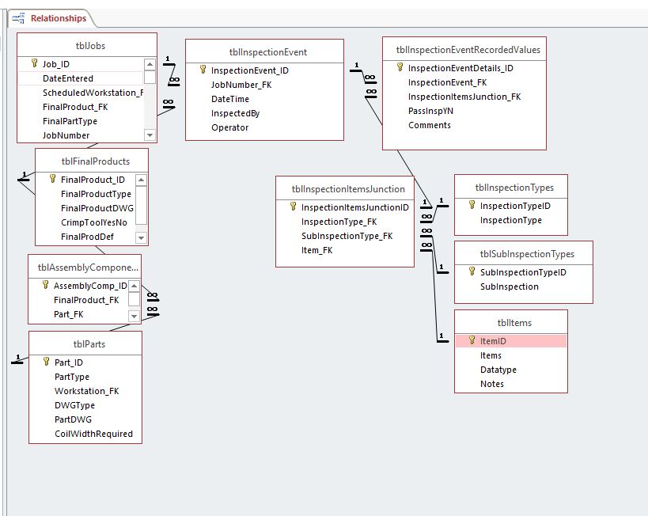Select the Workstation_FK field
The width and height of the screenshot is (648, 516).
click(86, 391)
